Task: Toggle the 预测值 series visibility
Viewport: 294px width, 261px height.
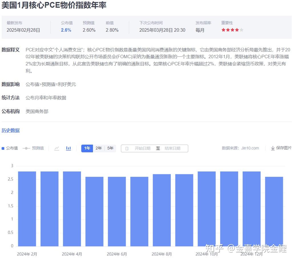Action: 38,148
